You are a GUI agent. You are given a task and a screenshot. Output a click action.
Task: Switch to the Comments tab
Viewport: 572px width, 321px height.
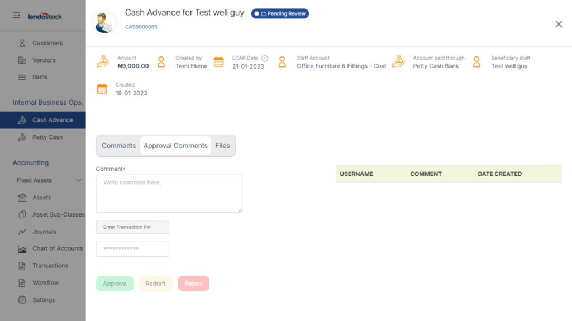tap(118, 146)
